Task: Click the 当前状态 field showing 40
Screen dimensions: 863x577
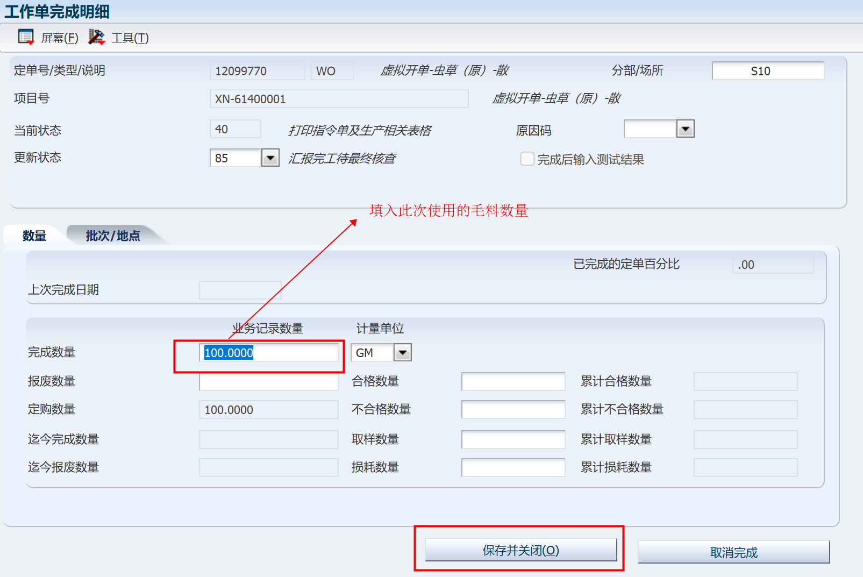Action: click(236, 129)
